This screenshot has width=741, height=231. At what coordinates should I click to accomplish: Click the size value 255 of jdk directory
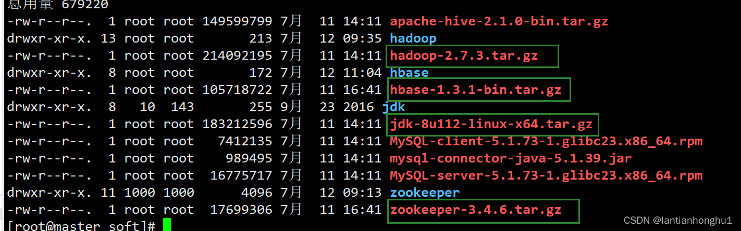[261, 107]
